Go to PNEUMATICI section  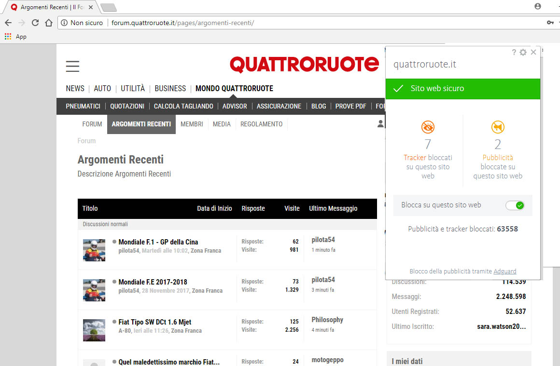coord(83,106)
